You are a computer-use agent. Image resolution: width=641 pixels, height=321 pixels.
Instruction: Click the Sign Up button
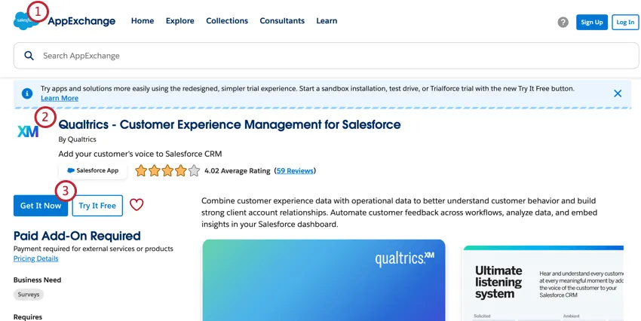[x=592, y=23]
